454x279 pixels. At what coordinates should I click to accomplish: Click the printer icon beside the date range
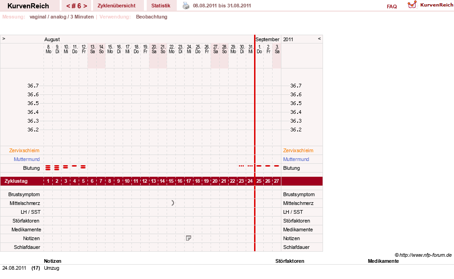186,6
